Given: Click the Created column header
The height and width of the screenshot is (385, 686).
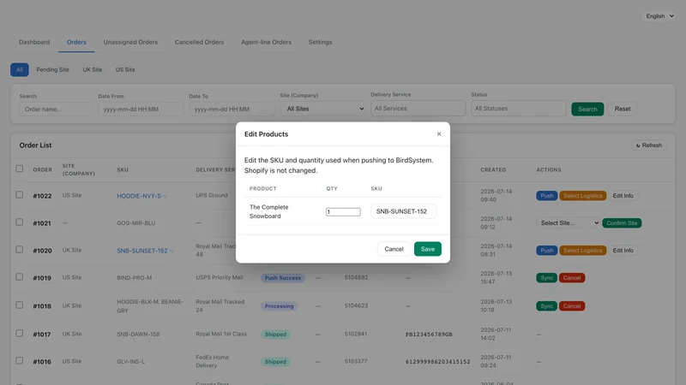Looking at the screenshot, I should click(x=493, y=169).
